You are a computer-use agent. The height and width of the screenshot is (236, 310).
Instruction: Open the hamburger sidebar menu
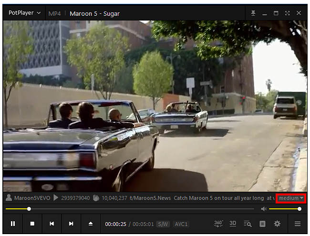coord(298,224)
